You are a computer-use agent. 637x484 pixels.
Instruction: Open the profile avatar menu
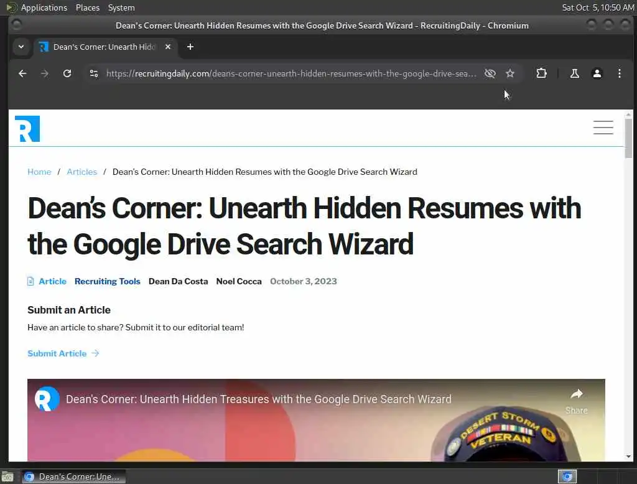pyautogui.click(x=597, y=73)
